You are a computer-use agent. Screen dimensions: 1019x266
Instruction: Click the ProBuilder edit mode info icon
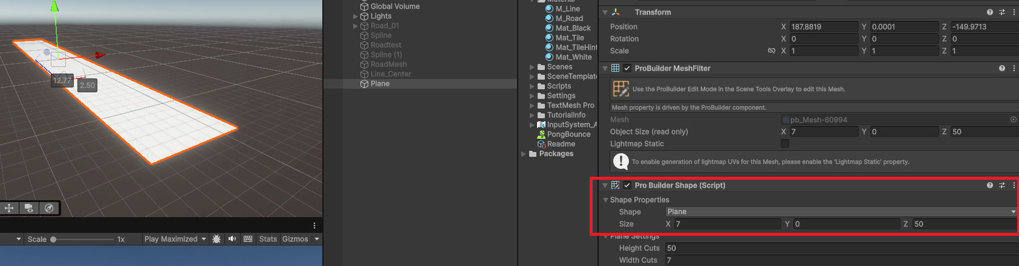click(x=620, y=89)
